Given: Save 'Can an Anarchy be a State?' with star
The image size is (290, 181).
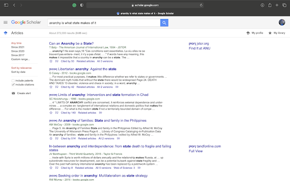Looking at the screenshot, I should coord(51,62).
